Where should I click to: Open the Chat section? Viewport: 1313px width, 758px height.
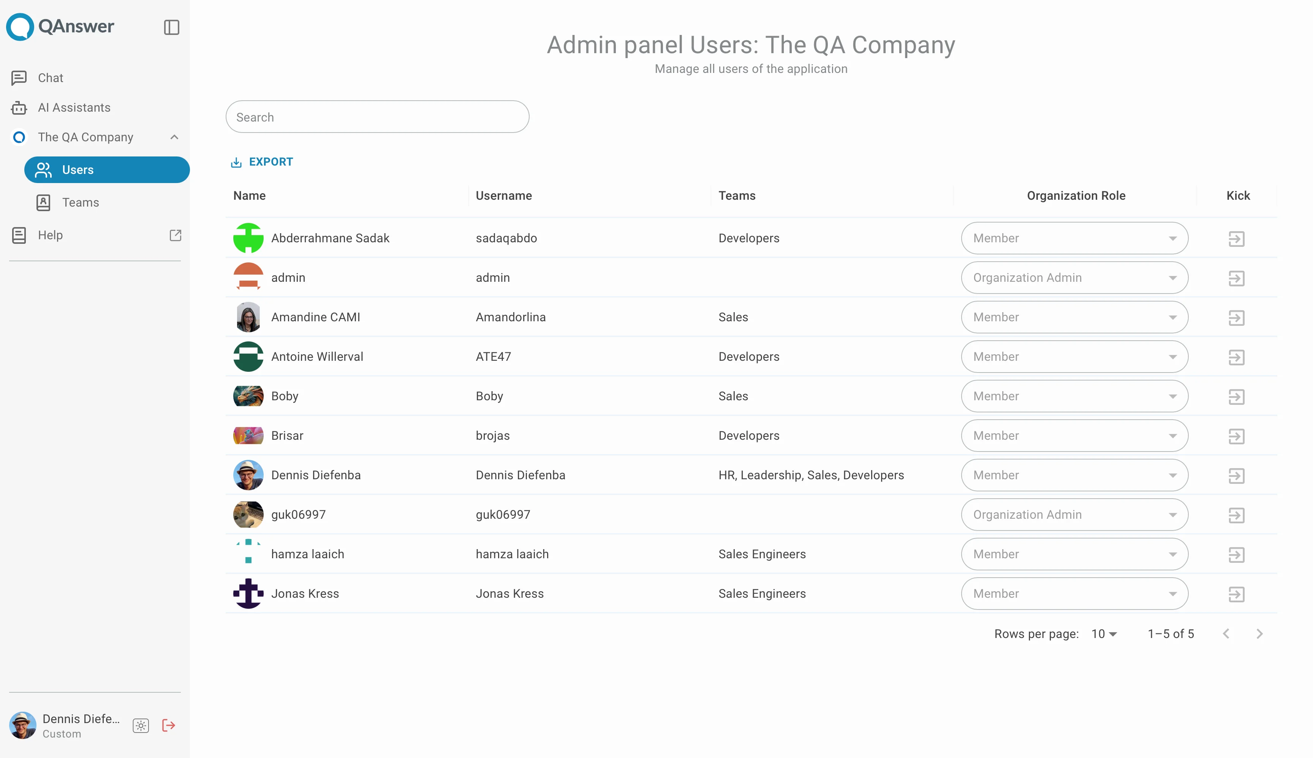(51, 77)
